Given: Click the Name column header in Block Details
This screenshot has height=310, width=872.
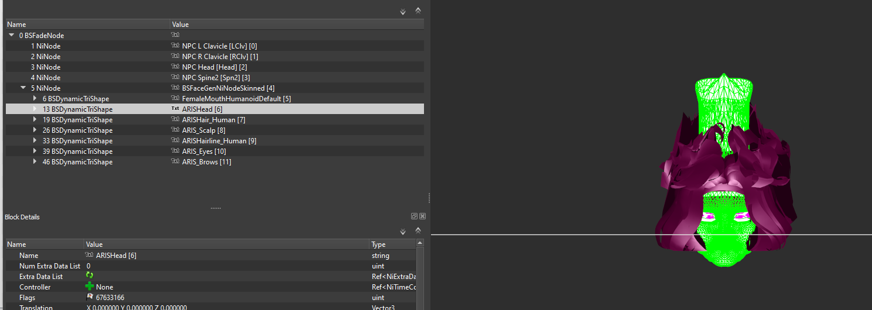Looking at the screenshot, I should click(45, 244).
